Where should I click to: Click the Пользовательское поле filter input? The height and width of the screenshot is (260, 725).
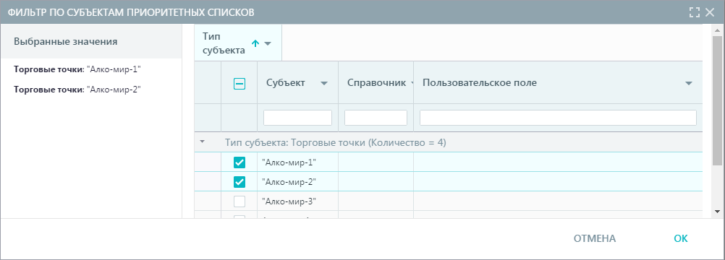pyautogui.click(x=558, y=118)
